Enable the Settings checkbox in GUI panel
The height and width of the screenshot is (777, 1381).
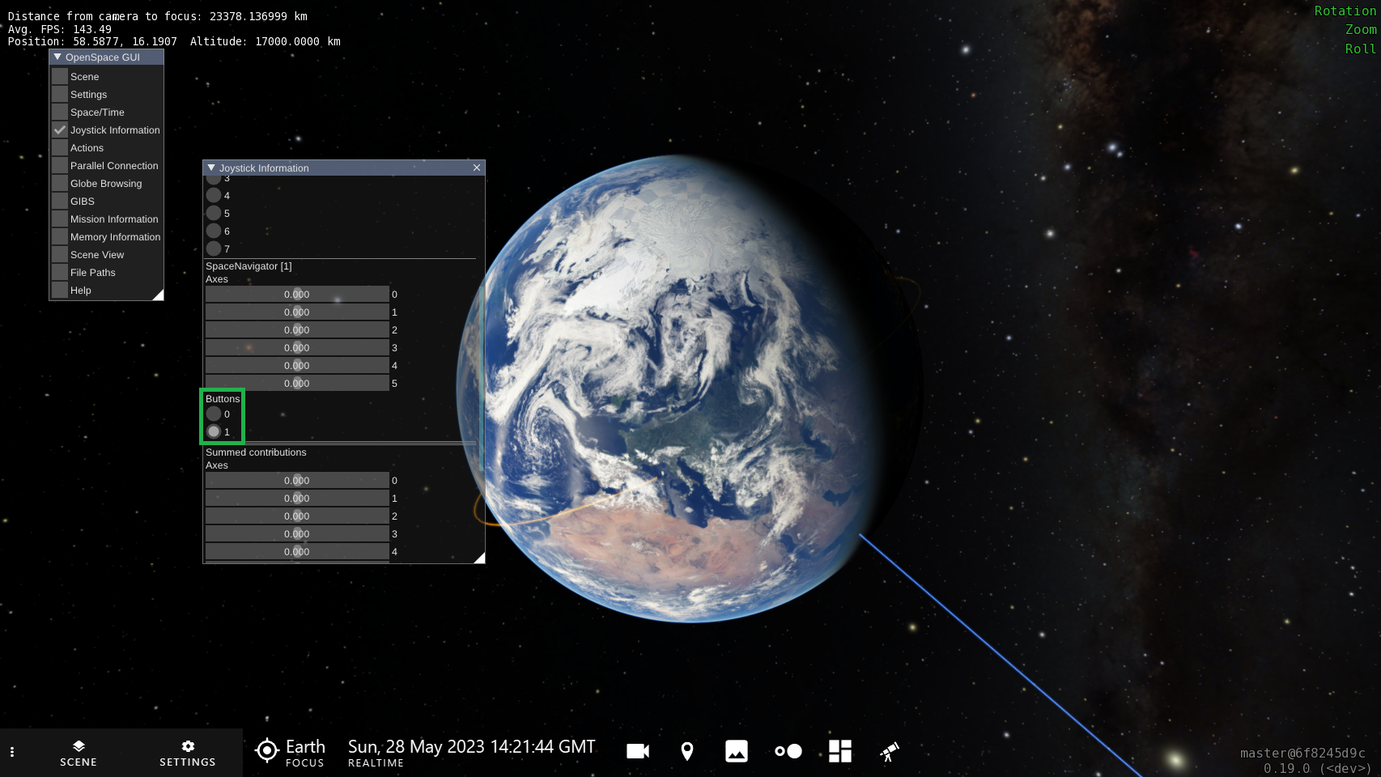tap(60, 94)
